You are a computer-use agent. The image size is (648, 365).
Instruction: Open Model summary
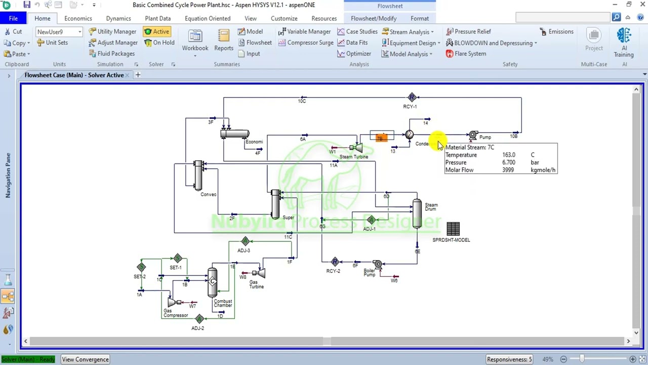[x=250, y=31]
